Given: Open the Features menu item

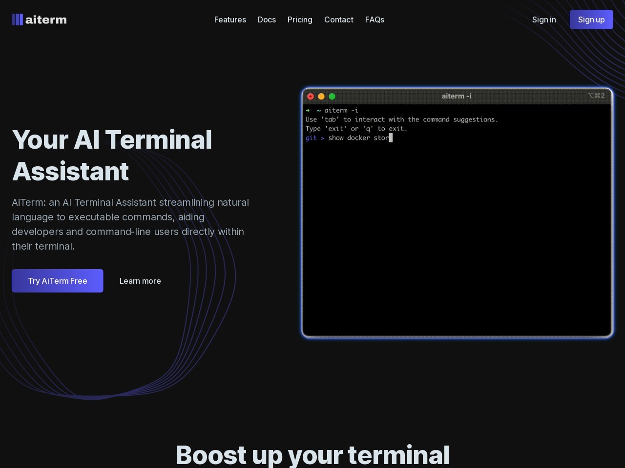Looking at the screenshot, I should tap(230, 19).
